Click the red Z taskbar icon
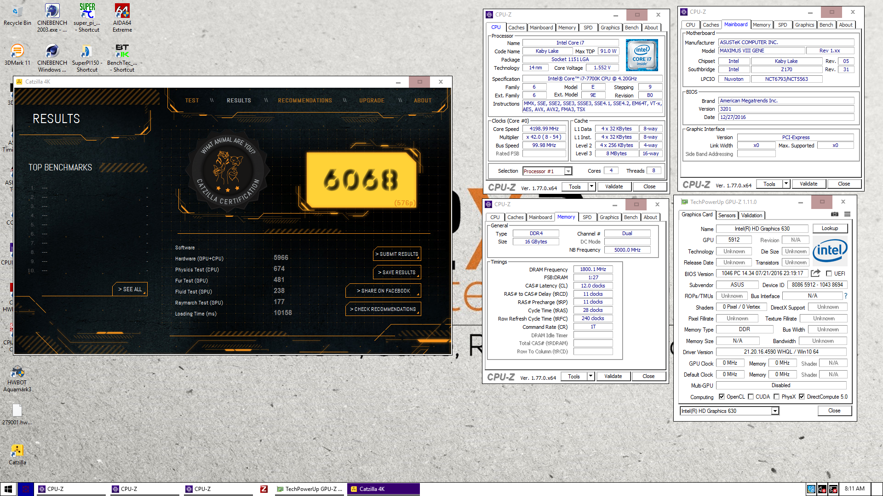The image size is (883, 496). click(x=264, y=489)
